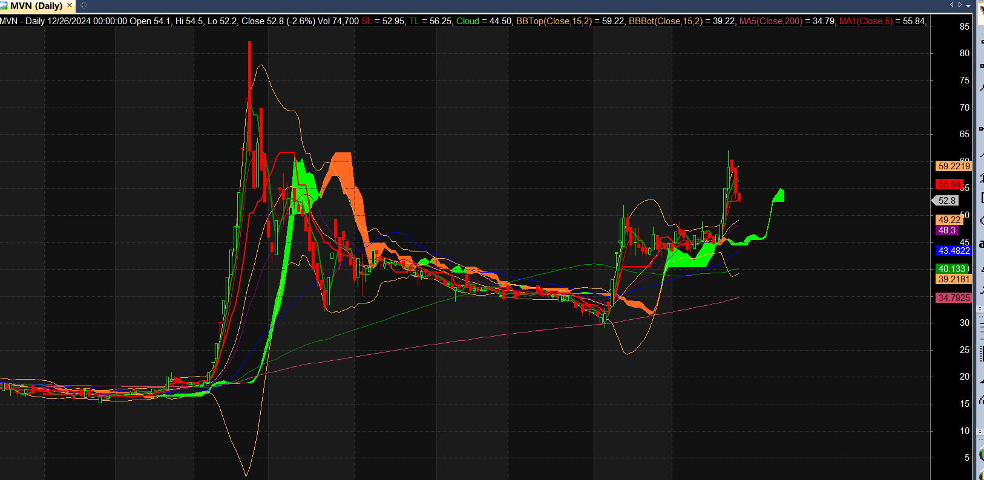984x480 pixels.
Task: Click the red 55.84 MA1 price label
Action: coord(949,184)
